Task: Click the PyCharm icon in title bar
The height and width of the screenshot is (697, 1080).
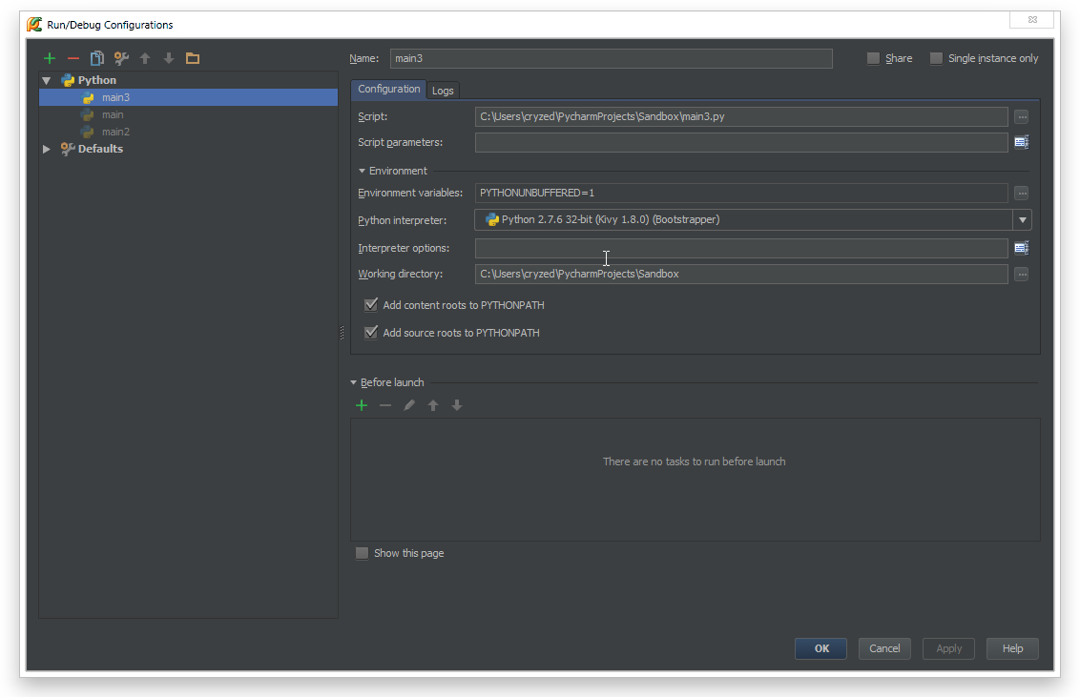Action: coord(34,24)
